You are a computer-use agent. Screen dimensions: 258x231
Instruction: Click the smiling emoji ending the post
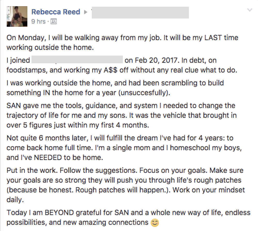[155, 223]
